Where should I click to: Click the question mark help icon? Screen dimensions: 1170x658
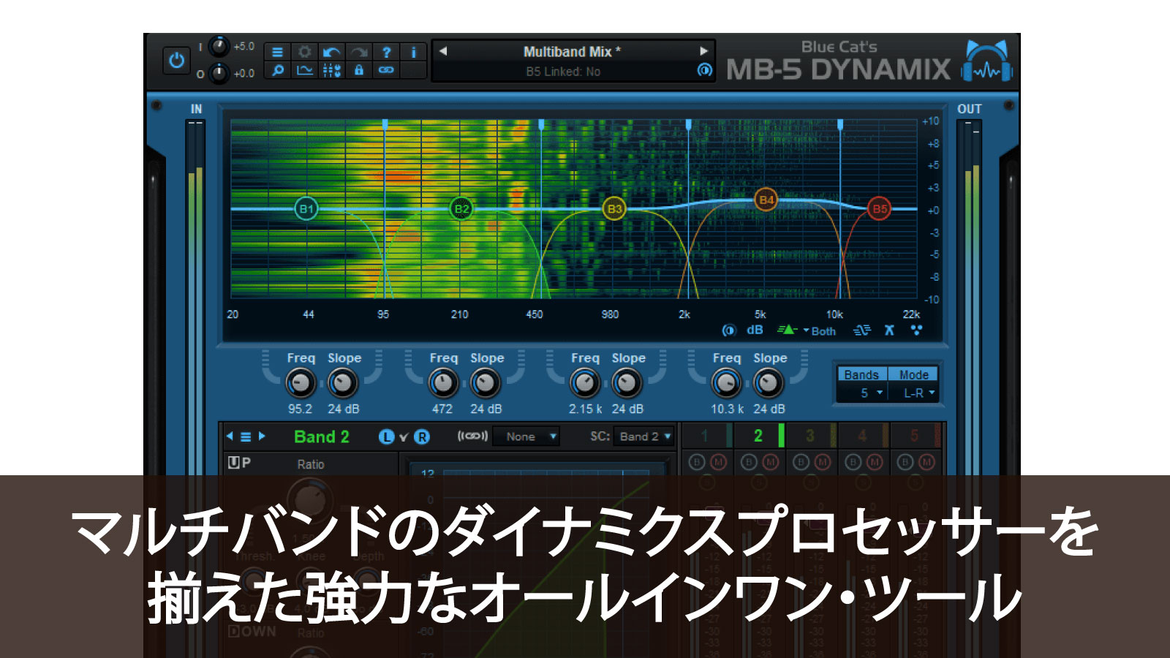386,52
